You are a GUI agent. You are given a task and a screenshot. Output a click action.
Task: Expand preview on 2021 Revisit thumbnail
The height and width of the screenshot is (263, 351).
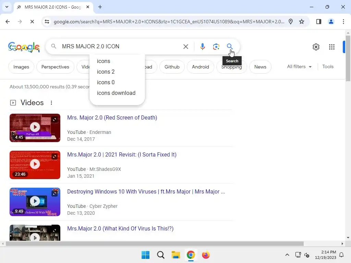coord(55,156)
